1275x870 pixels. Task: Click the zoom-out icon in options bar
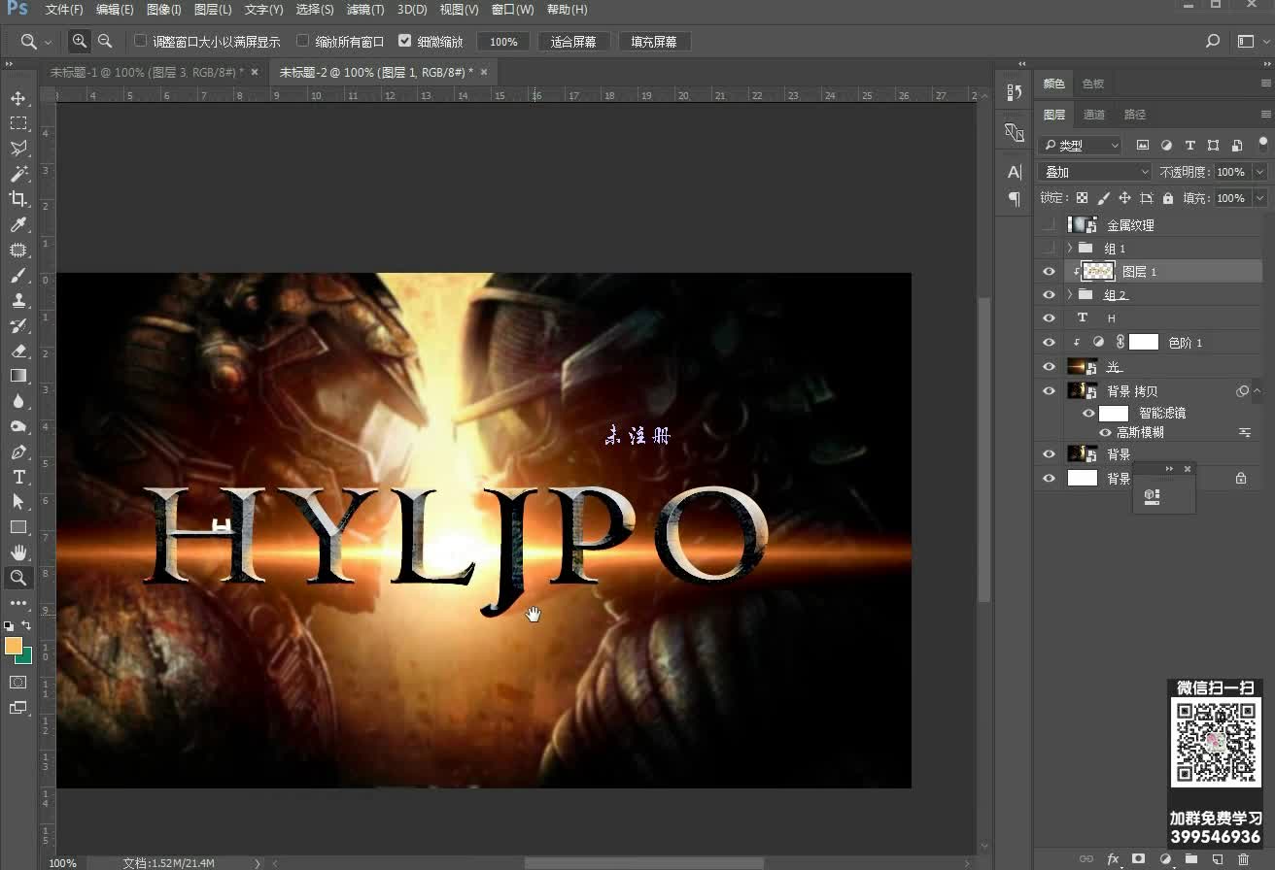pos(105,42)
